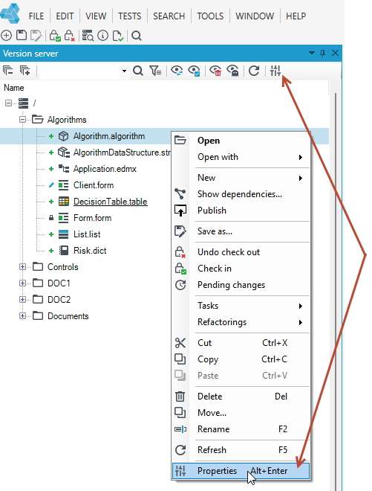The image size is (372, 491).
Task: Toggle the eye with checkmark view icon
Action: click(194, 71)
